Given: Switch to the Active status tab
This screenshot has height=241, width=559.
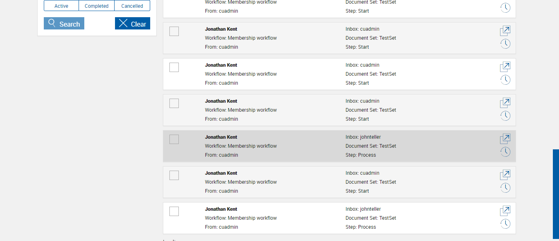Looking at the screenshot, I should 61,6.
